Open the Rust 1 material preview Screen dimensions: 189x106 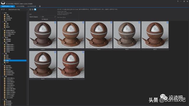pos(99,35)
